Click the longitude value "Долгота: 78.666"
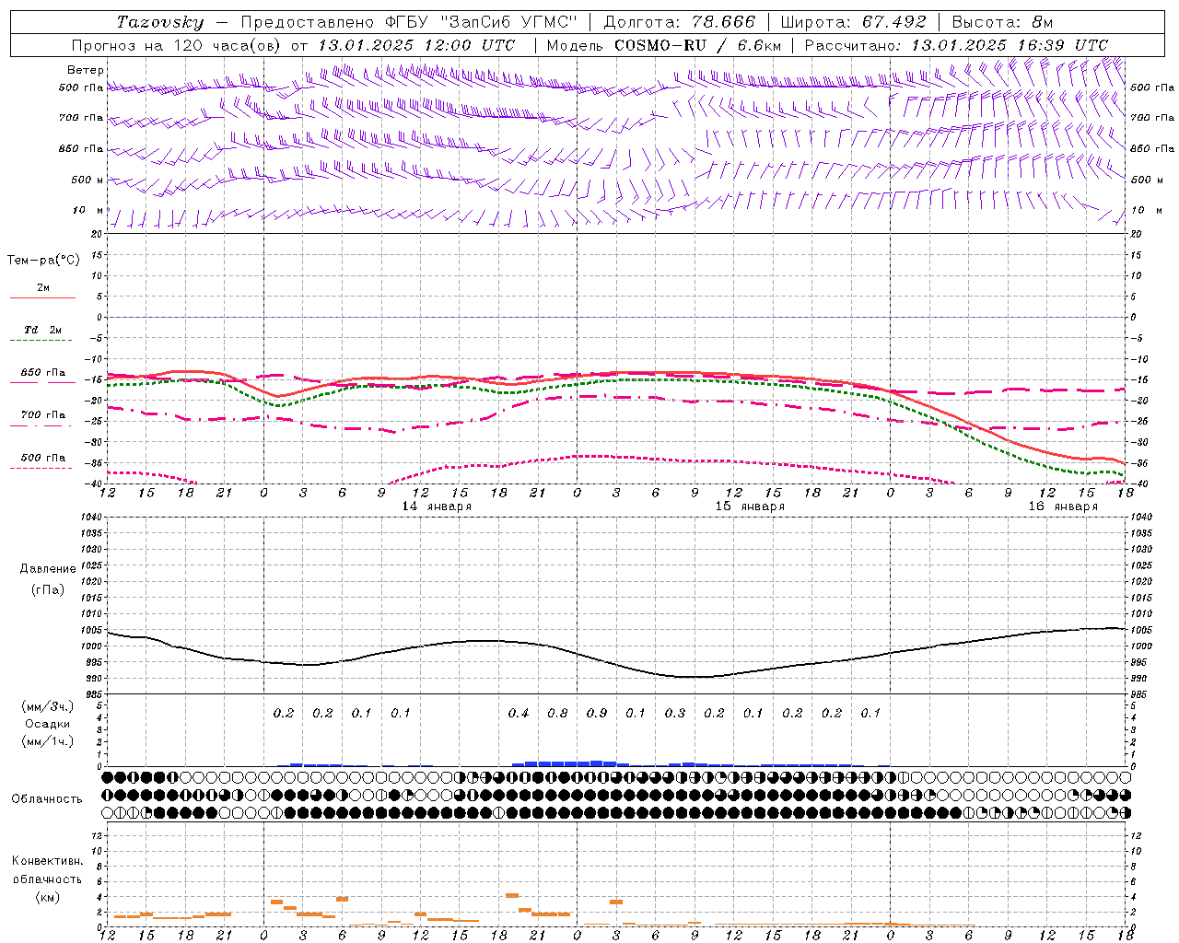The height and width of the screenshot is (943, 1179). (x=680, y=22)
